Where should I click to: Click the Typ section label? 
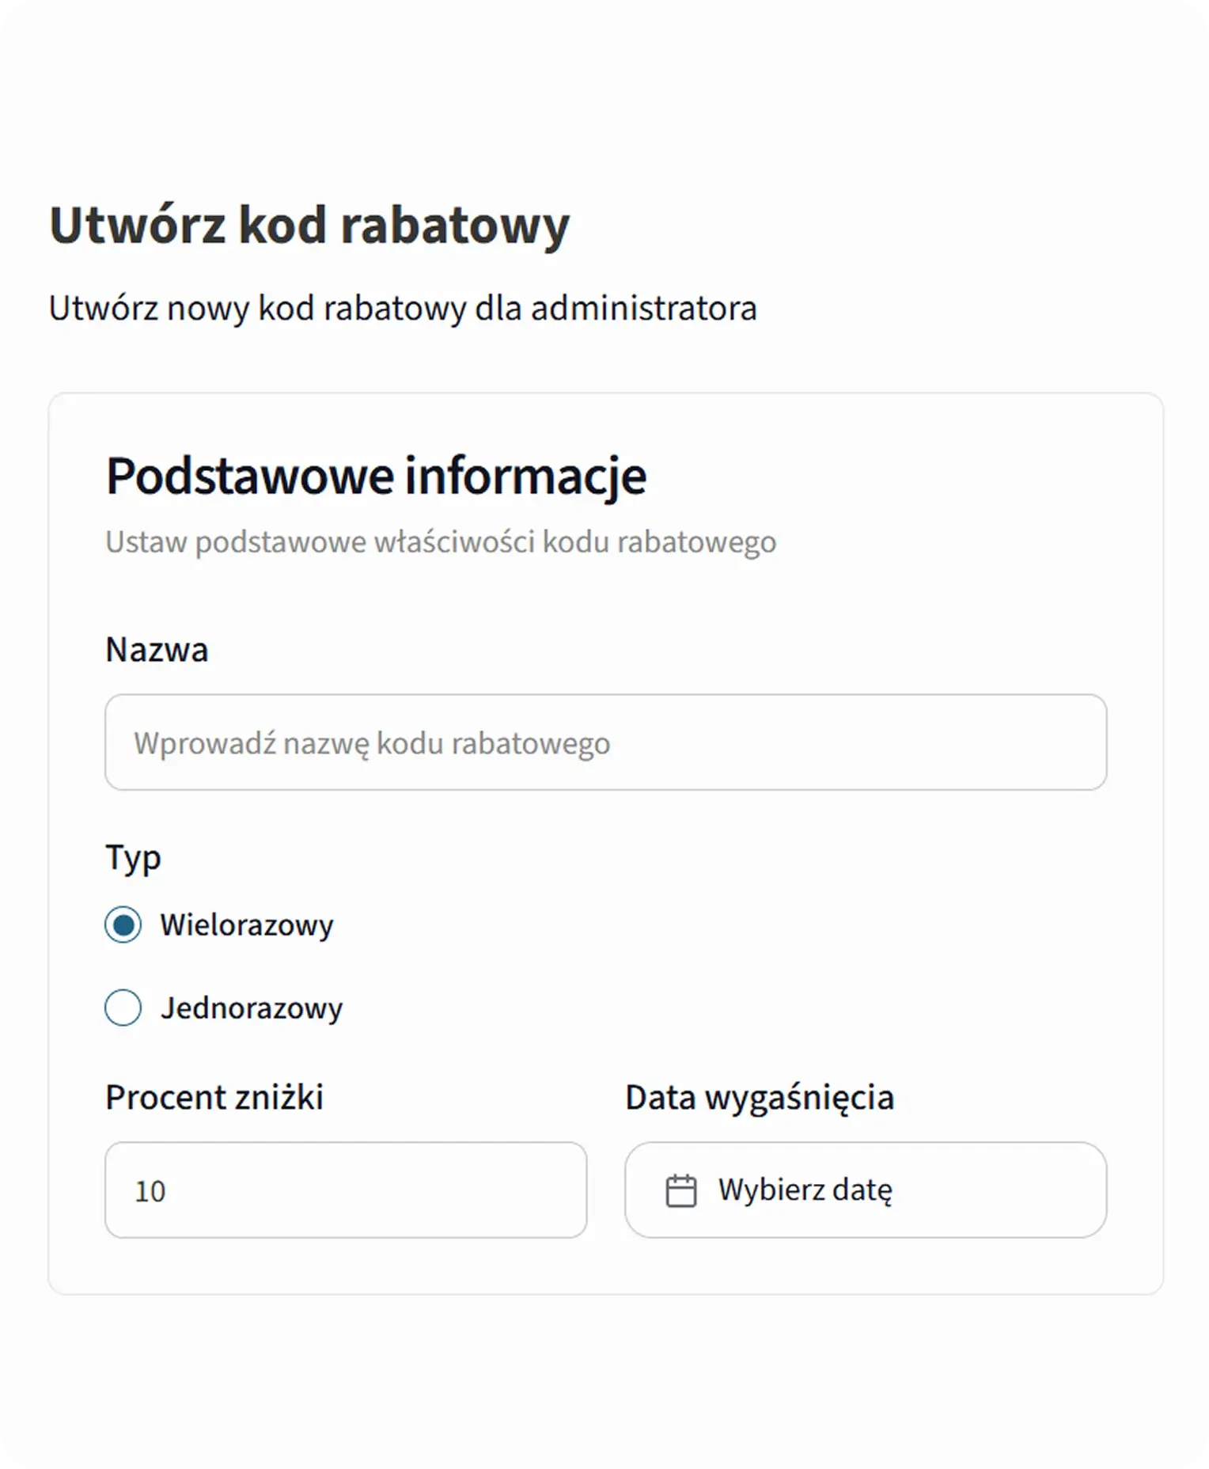tap(133, 857)
